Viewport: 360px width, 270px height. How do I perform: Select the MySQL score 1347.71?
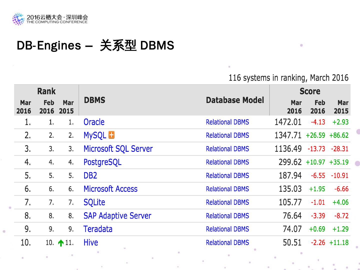288,135
